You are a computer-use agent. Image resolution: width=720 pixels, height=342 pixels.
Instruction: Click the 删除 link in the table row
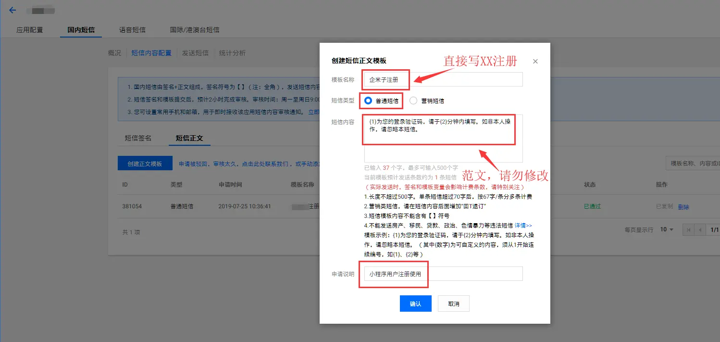pyautogui.click(x=683, y=207)
